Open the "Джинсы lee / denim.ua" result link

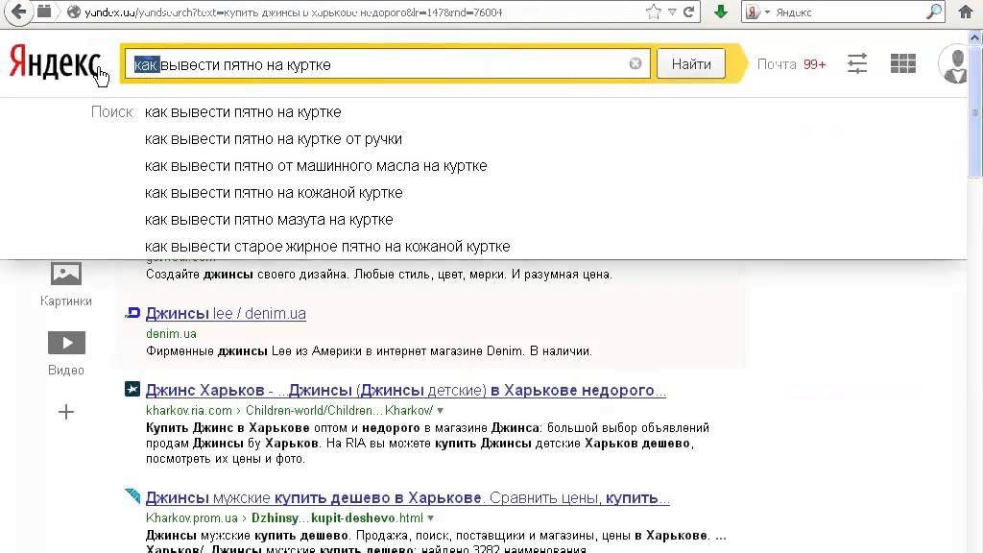(x=226, y=314)
